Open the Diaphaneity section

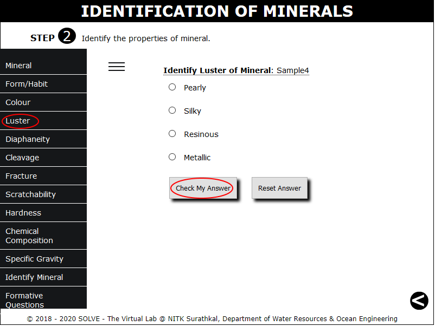pyautogui.click(x=43, y=139)
